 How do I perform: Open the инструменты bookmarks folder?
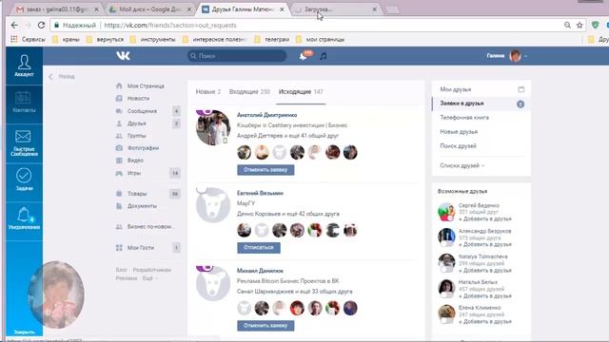[x=153, y=39]
